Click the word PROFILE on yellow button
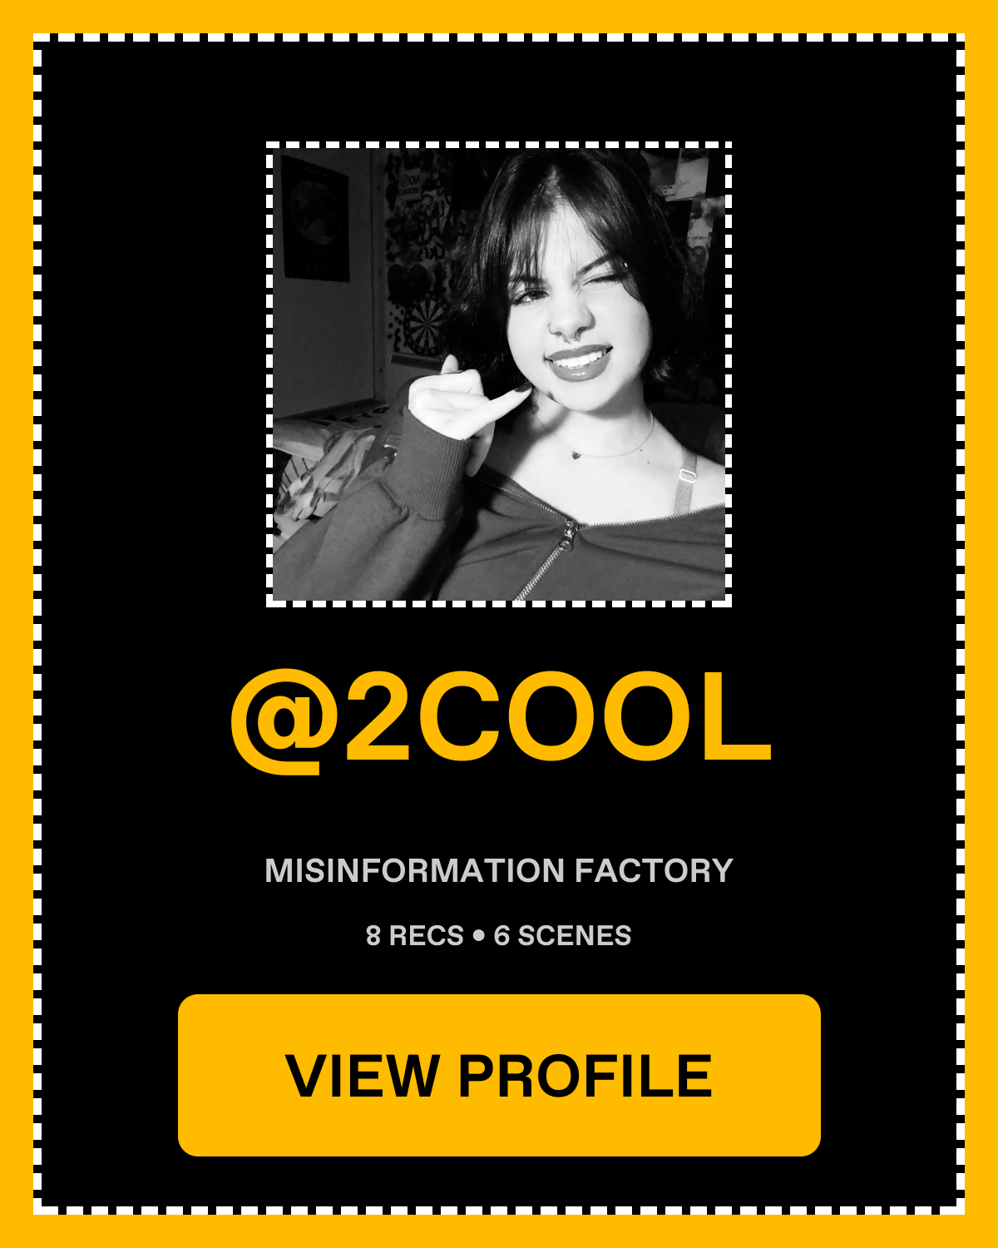The width and height of the screenshot is (998, 1248). (x=585, y=1076)
